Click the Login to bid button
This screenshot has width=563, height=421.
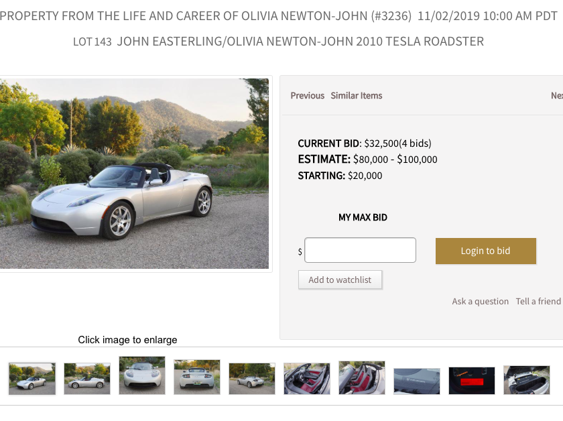(486, 251)
